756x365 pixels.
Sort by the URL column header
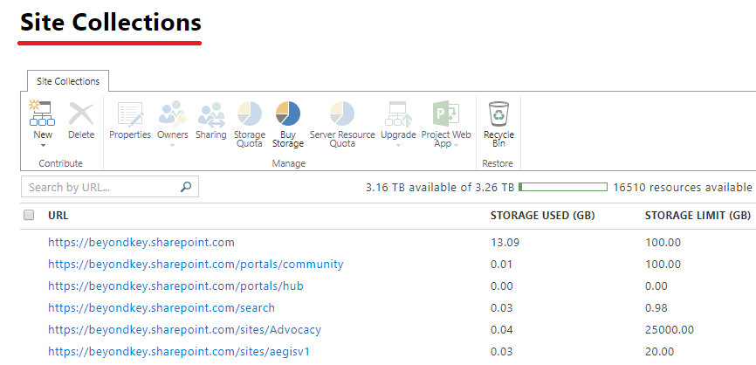pos(58,216)
